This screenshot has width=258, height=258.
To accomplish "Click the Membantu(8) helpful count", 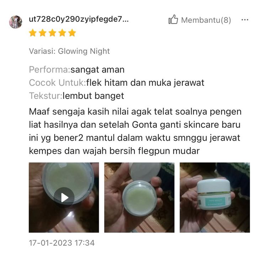I will pyautogui.click(x=206, y=20).
